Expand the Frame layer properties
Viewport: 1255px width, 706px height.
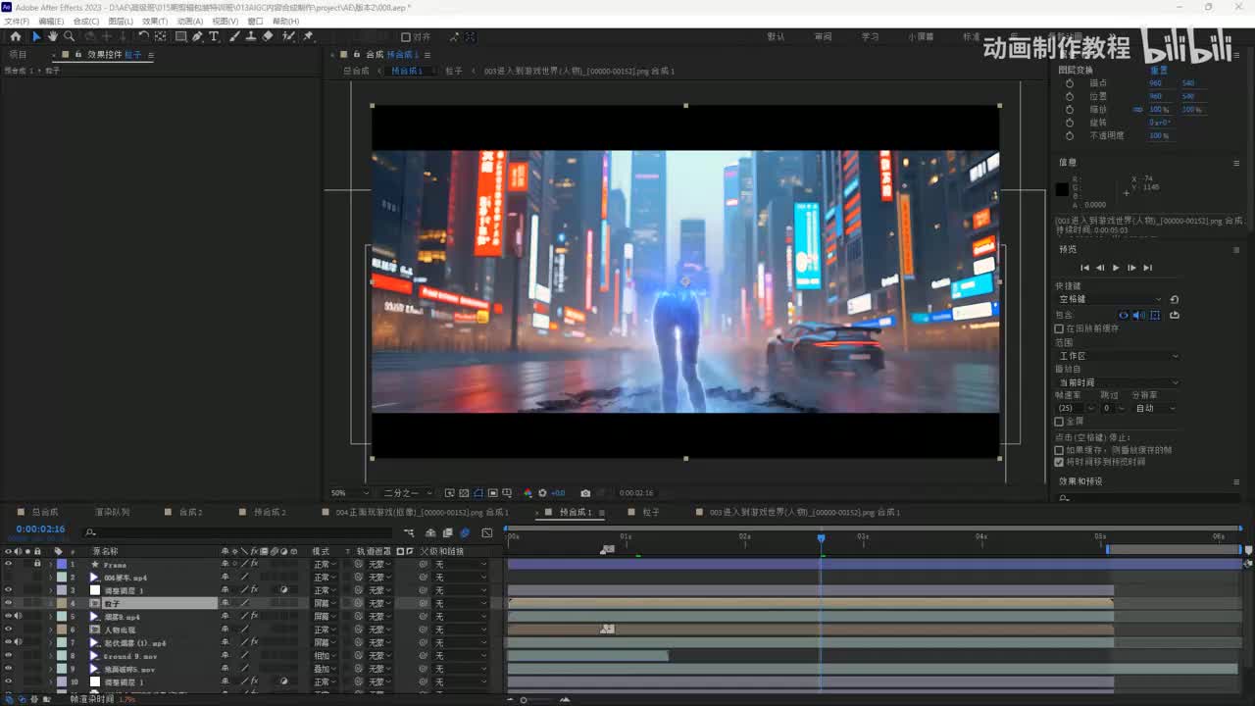point(50,565)
